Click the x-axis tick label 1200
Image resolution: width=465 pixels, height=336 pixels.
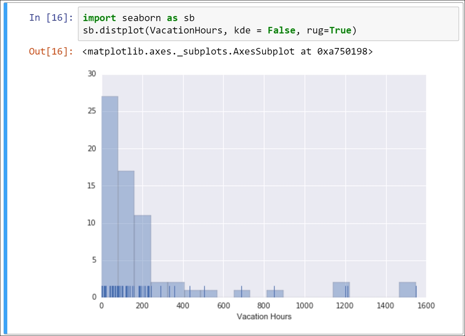tap(345, 306)
